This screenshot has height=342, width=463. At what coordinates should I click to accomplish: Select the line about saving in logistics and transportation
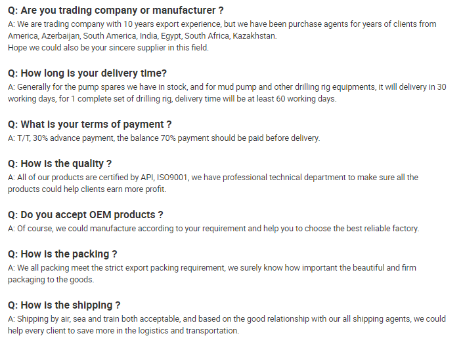pos(123,331)
